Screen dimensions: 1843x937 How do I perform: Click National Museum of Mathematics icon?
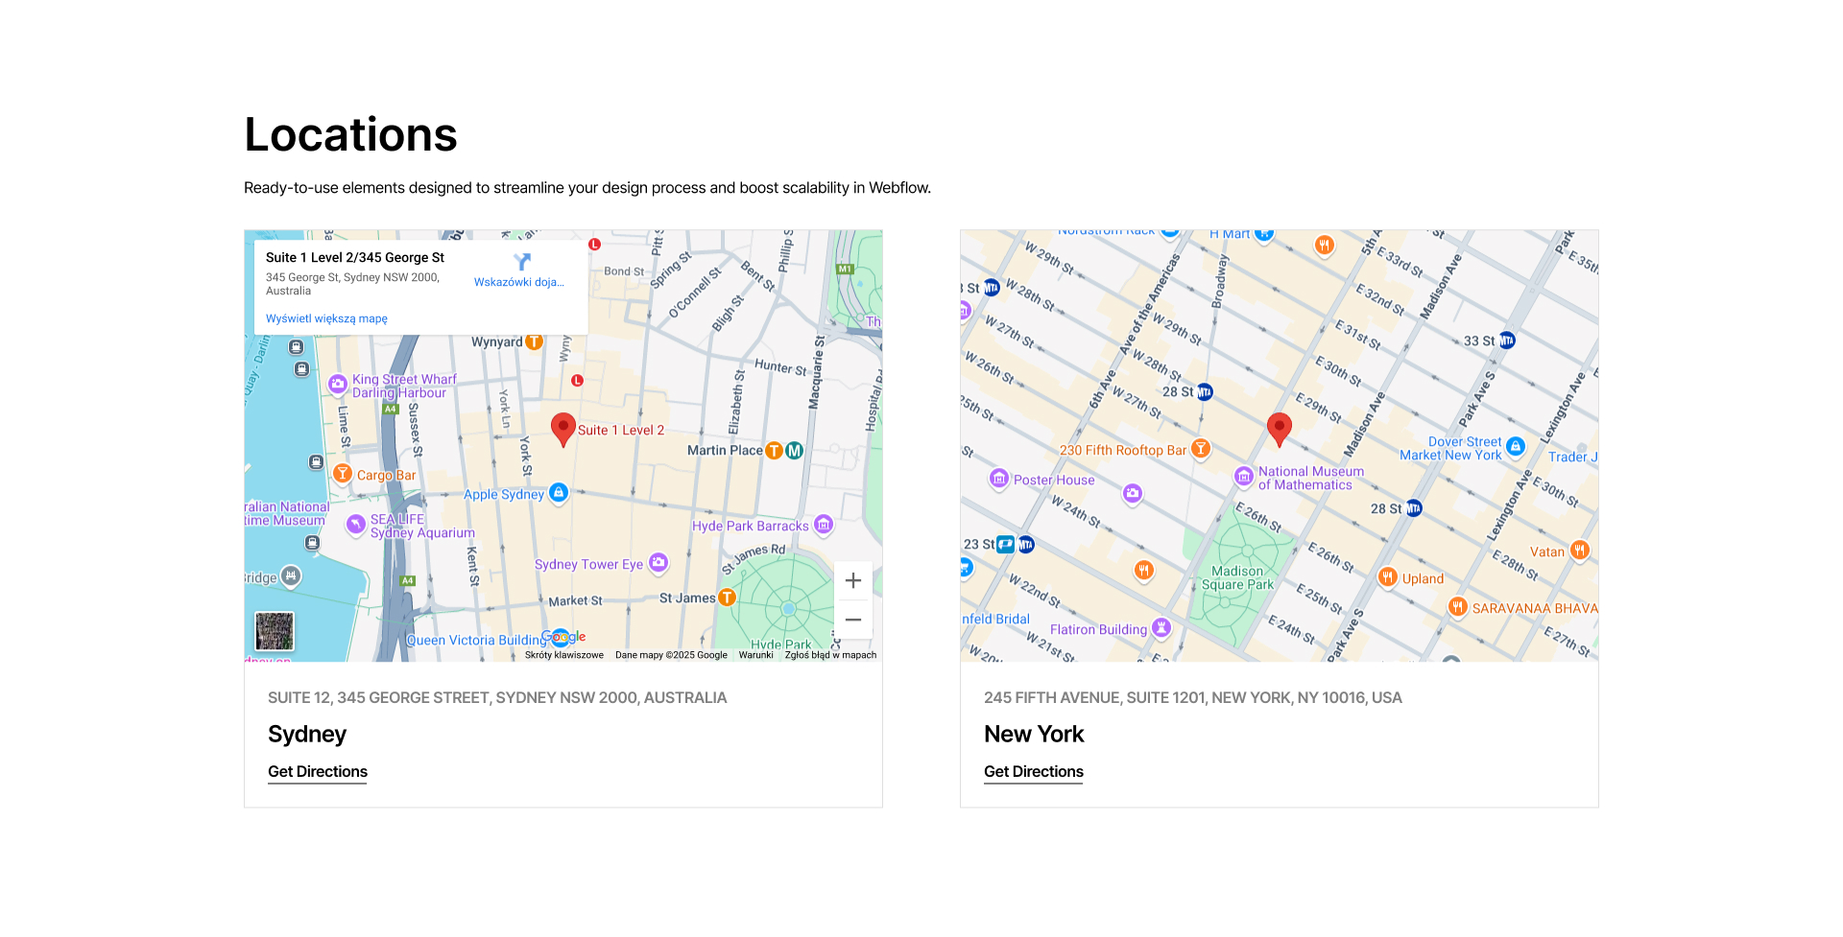(x=1244, y=477)
